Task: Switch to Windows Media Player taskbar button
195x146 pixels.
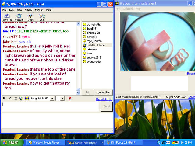Action: tap(45, 143)
